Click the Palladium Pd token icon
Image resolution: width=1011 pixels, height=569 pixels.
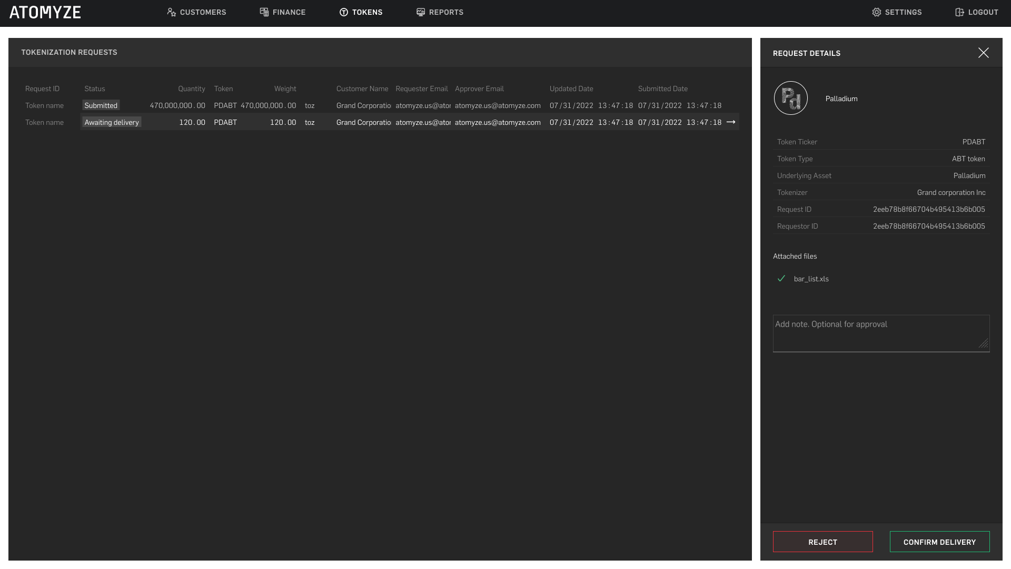pos(790,98)
